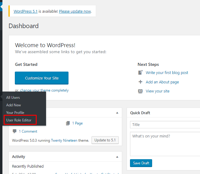This screenshot has width=200, height=174.
Task: Click the pages icon next to 1 Page
Action: pyautogui.click(x=68, y=123)
